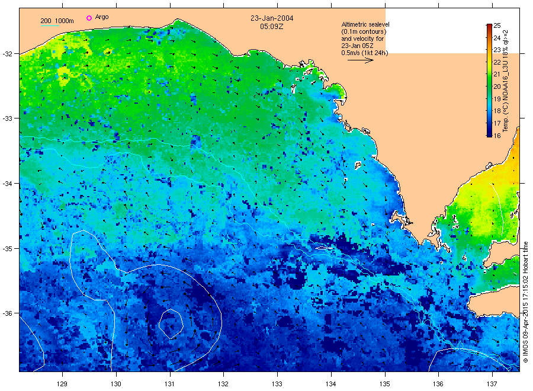Click the colorbar label '20'

(497, 86)
